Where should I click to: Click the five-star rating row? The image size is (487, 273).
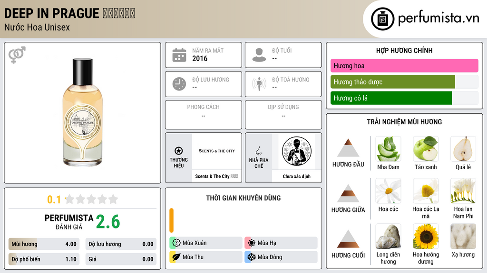[91, 199]
